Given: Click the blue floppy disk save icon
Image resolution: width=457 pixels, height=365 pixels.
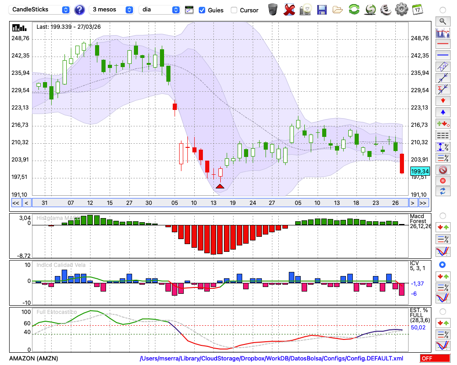Looking at the screenshot, I should coord(322,9).
